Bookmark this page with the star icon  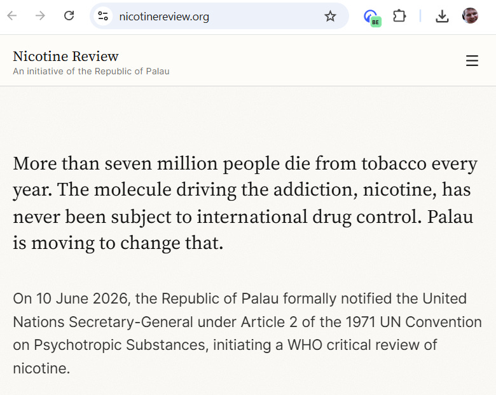[330, 16]
